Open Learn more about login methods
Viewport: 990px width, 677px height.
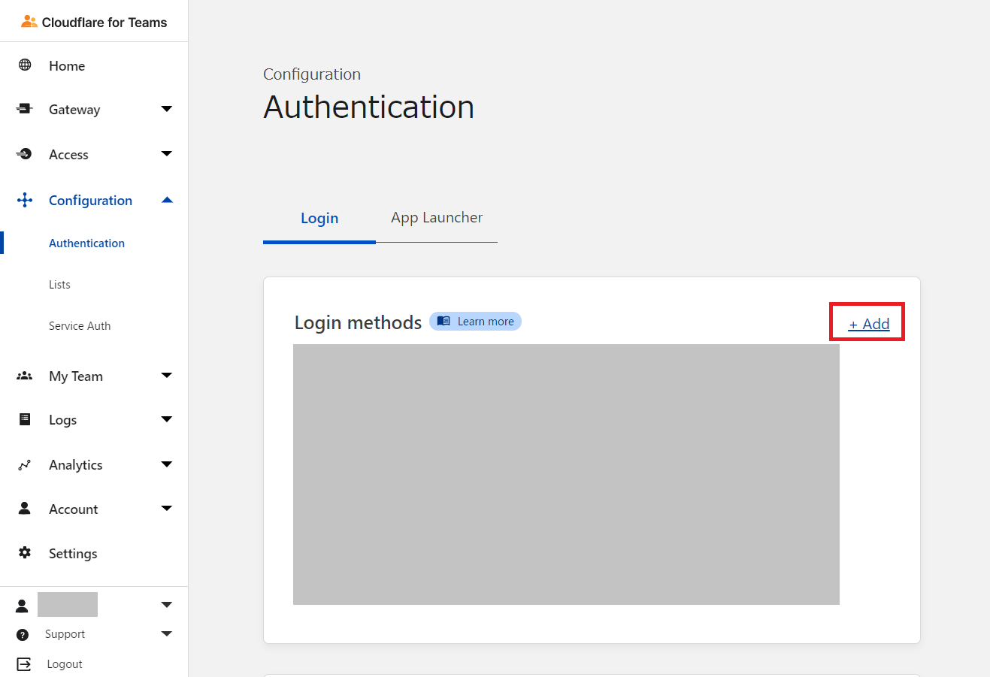click(476, 322)
